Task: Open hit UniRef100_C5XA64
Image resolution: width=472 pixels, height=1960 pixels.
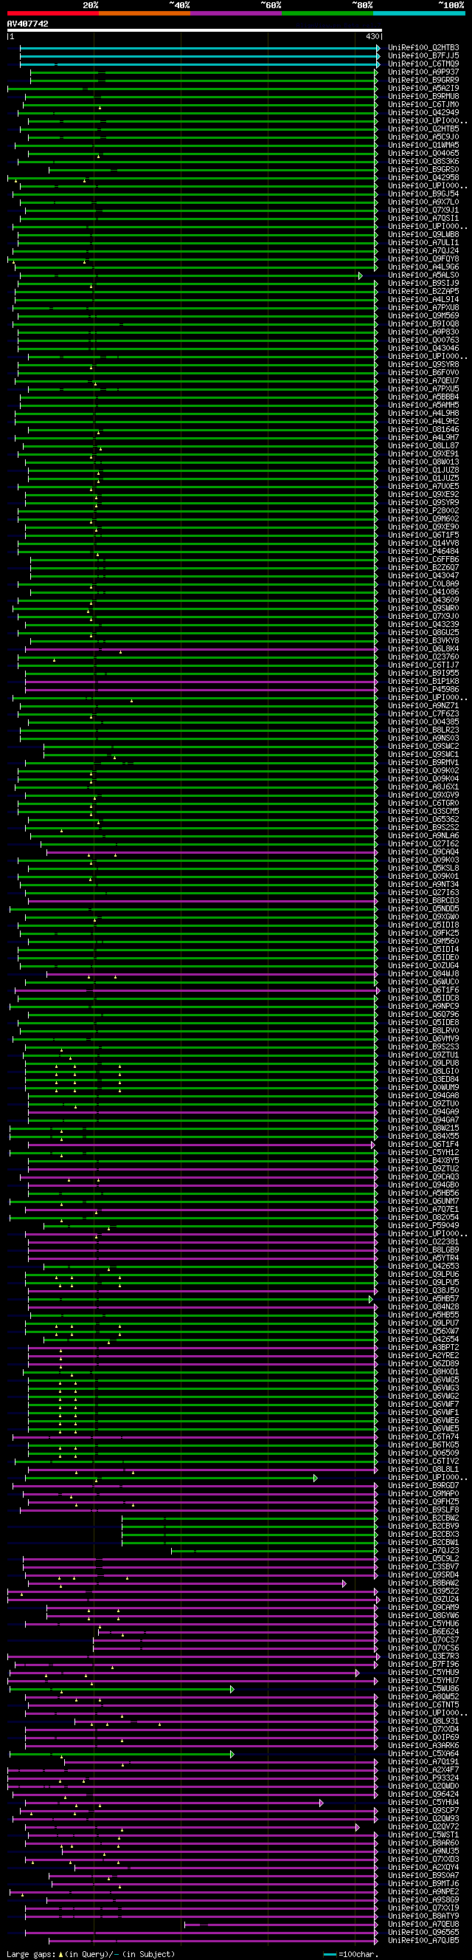Action: (423, 1754)
